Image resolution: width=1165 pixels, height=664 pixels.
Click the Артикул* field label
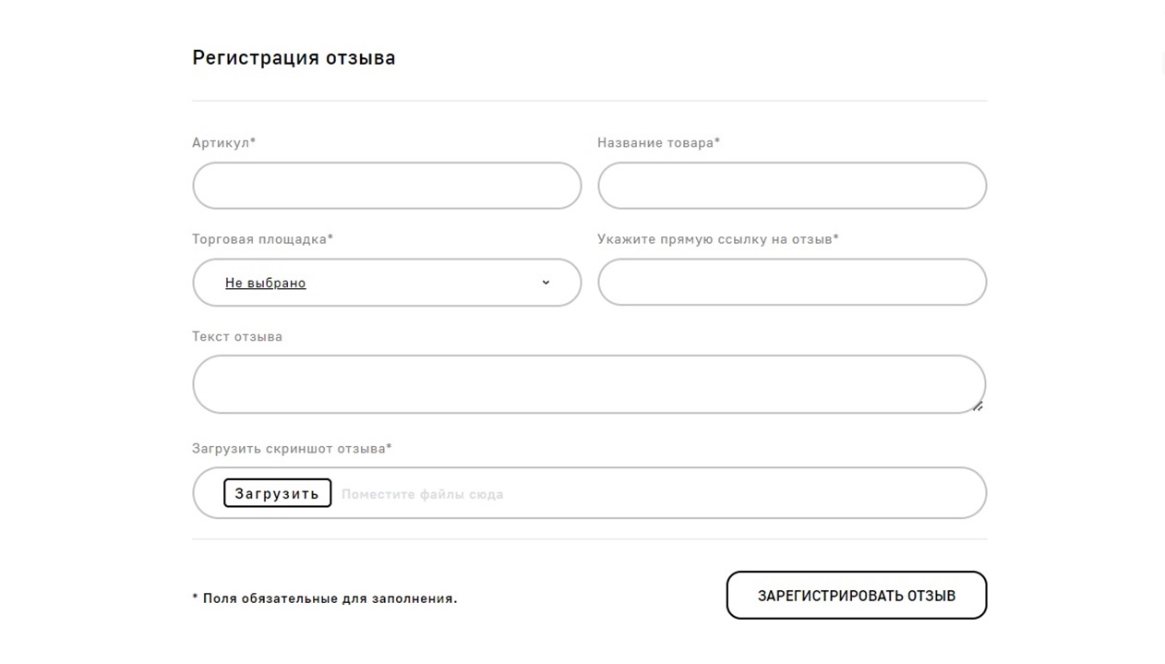(x=223, y=143)
